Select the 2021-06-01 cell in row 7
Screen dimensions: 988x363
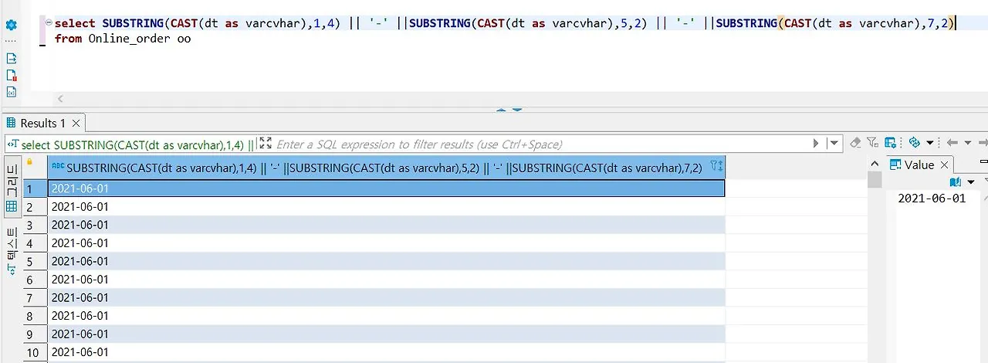pos(386,297)
